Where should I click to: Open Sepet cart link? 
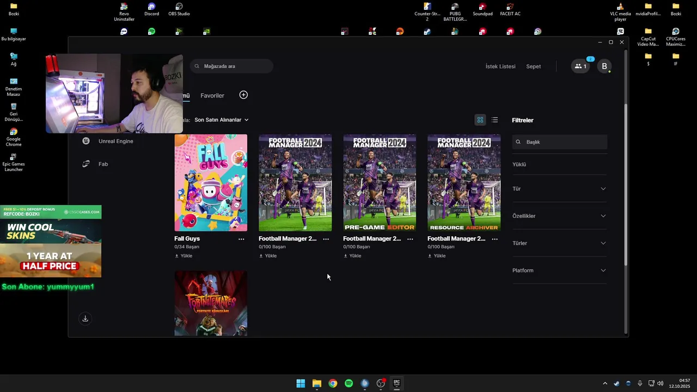tap(534, 66)
